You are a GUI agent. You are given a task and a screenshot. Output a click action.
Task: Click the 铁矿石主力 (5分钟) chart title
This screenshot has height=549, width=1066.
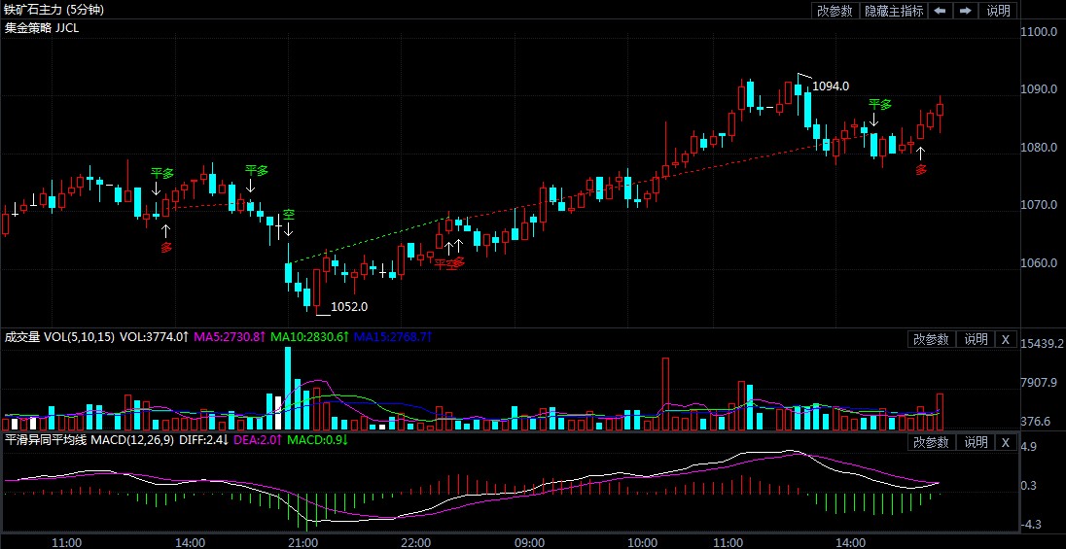click(x=54, y=10)
